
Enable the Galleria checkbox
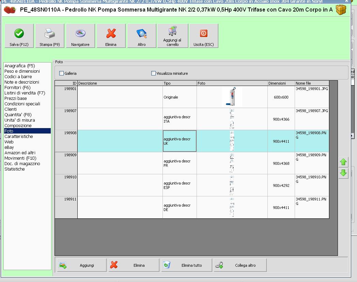pos(61,73)
